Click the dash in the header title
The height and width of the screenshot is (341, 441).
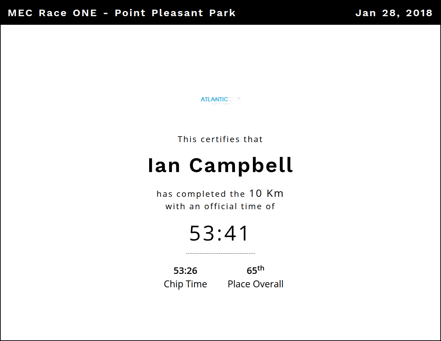pyautogui.click(x=106, y=13)
